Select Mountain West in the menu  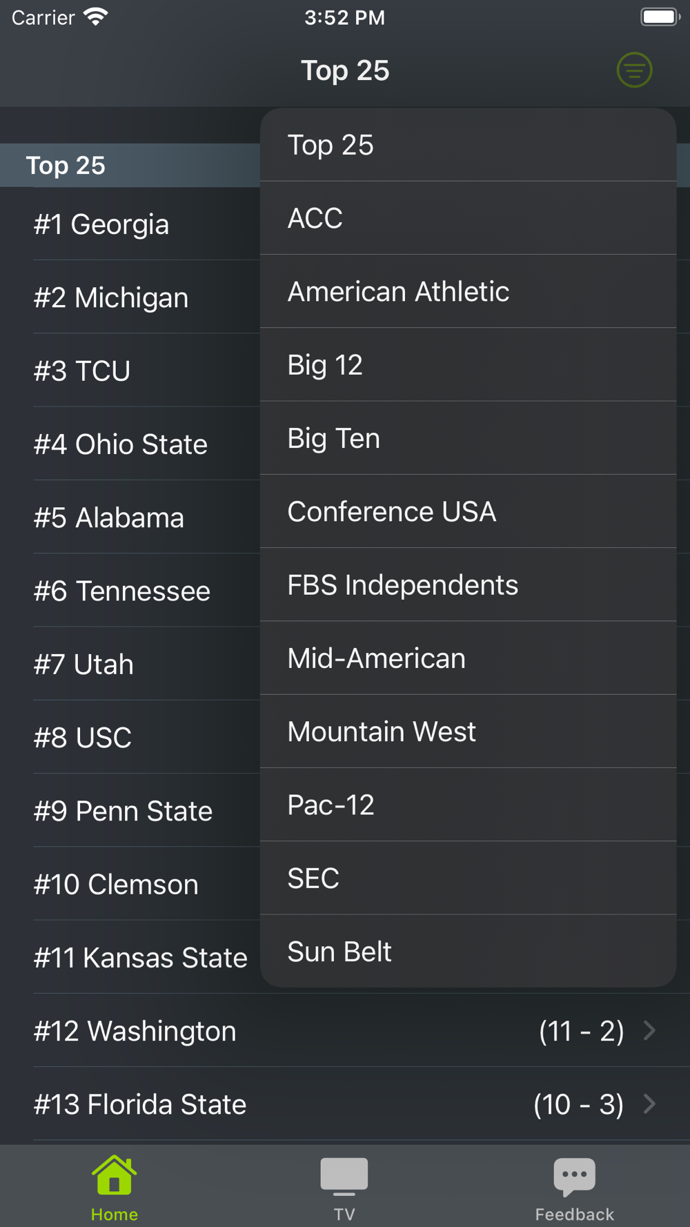pyautogui.click(x=468, y=732)
